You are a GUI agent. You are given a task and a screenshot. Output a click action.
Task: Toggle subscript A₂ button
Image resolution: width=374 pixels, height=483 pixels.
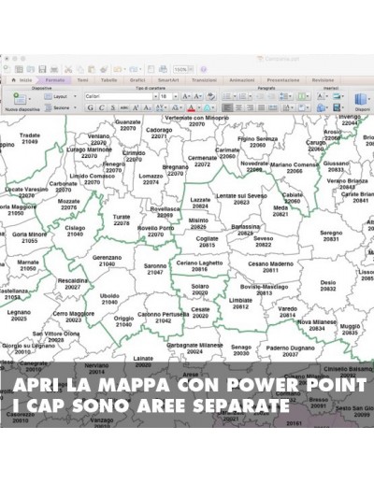point(147,107)
